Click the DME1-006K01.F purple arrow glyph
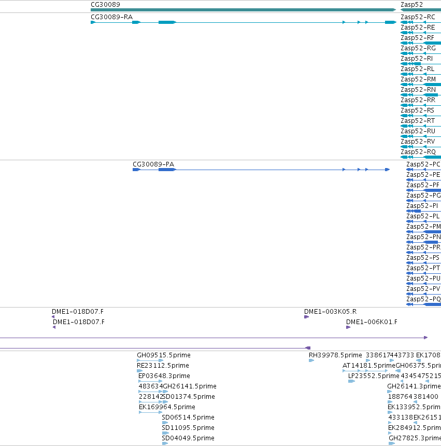This screenshot has height=446, width=441. 348,327
